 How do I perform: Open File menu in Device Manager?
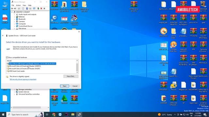[x=13, y=5]
